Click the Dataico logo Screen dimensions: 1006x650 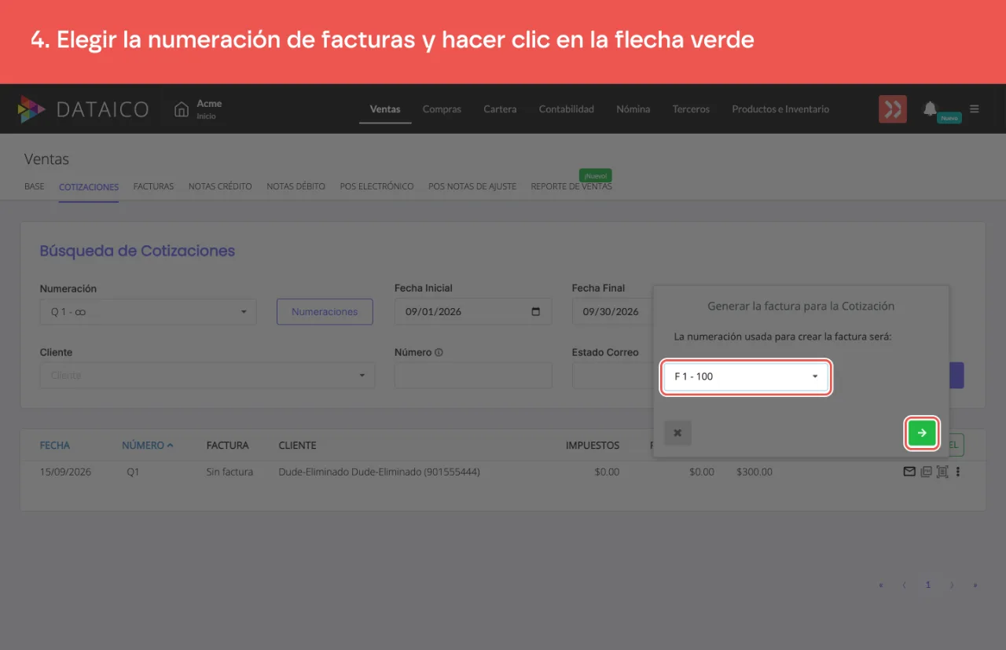(83, 109)
